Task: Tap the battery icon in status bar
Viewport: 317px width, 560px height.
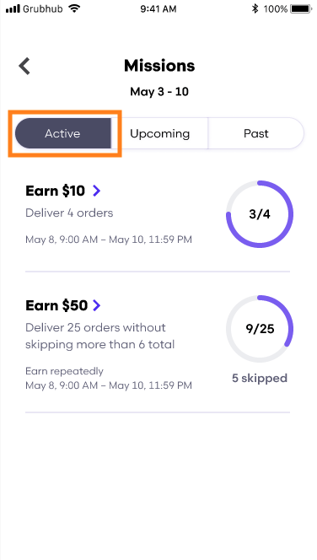Action: (x=301, y=9)
